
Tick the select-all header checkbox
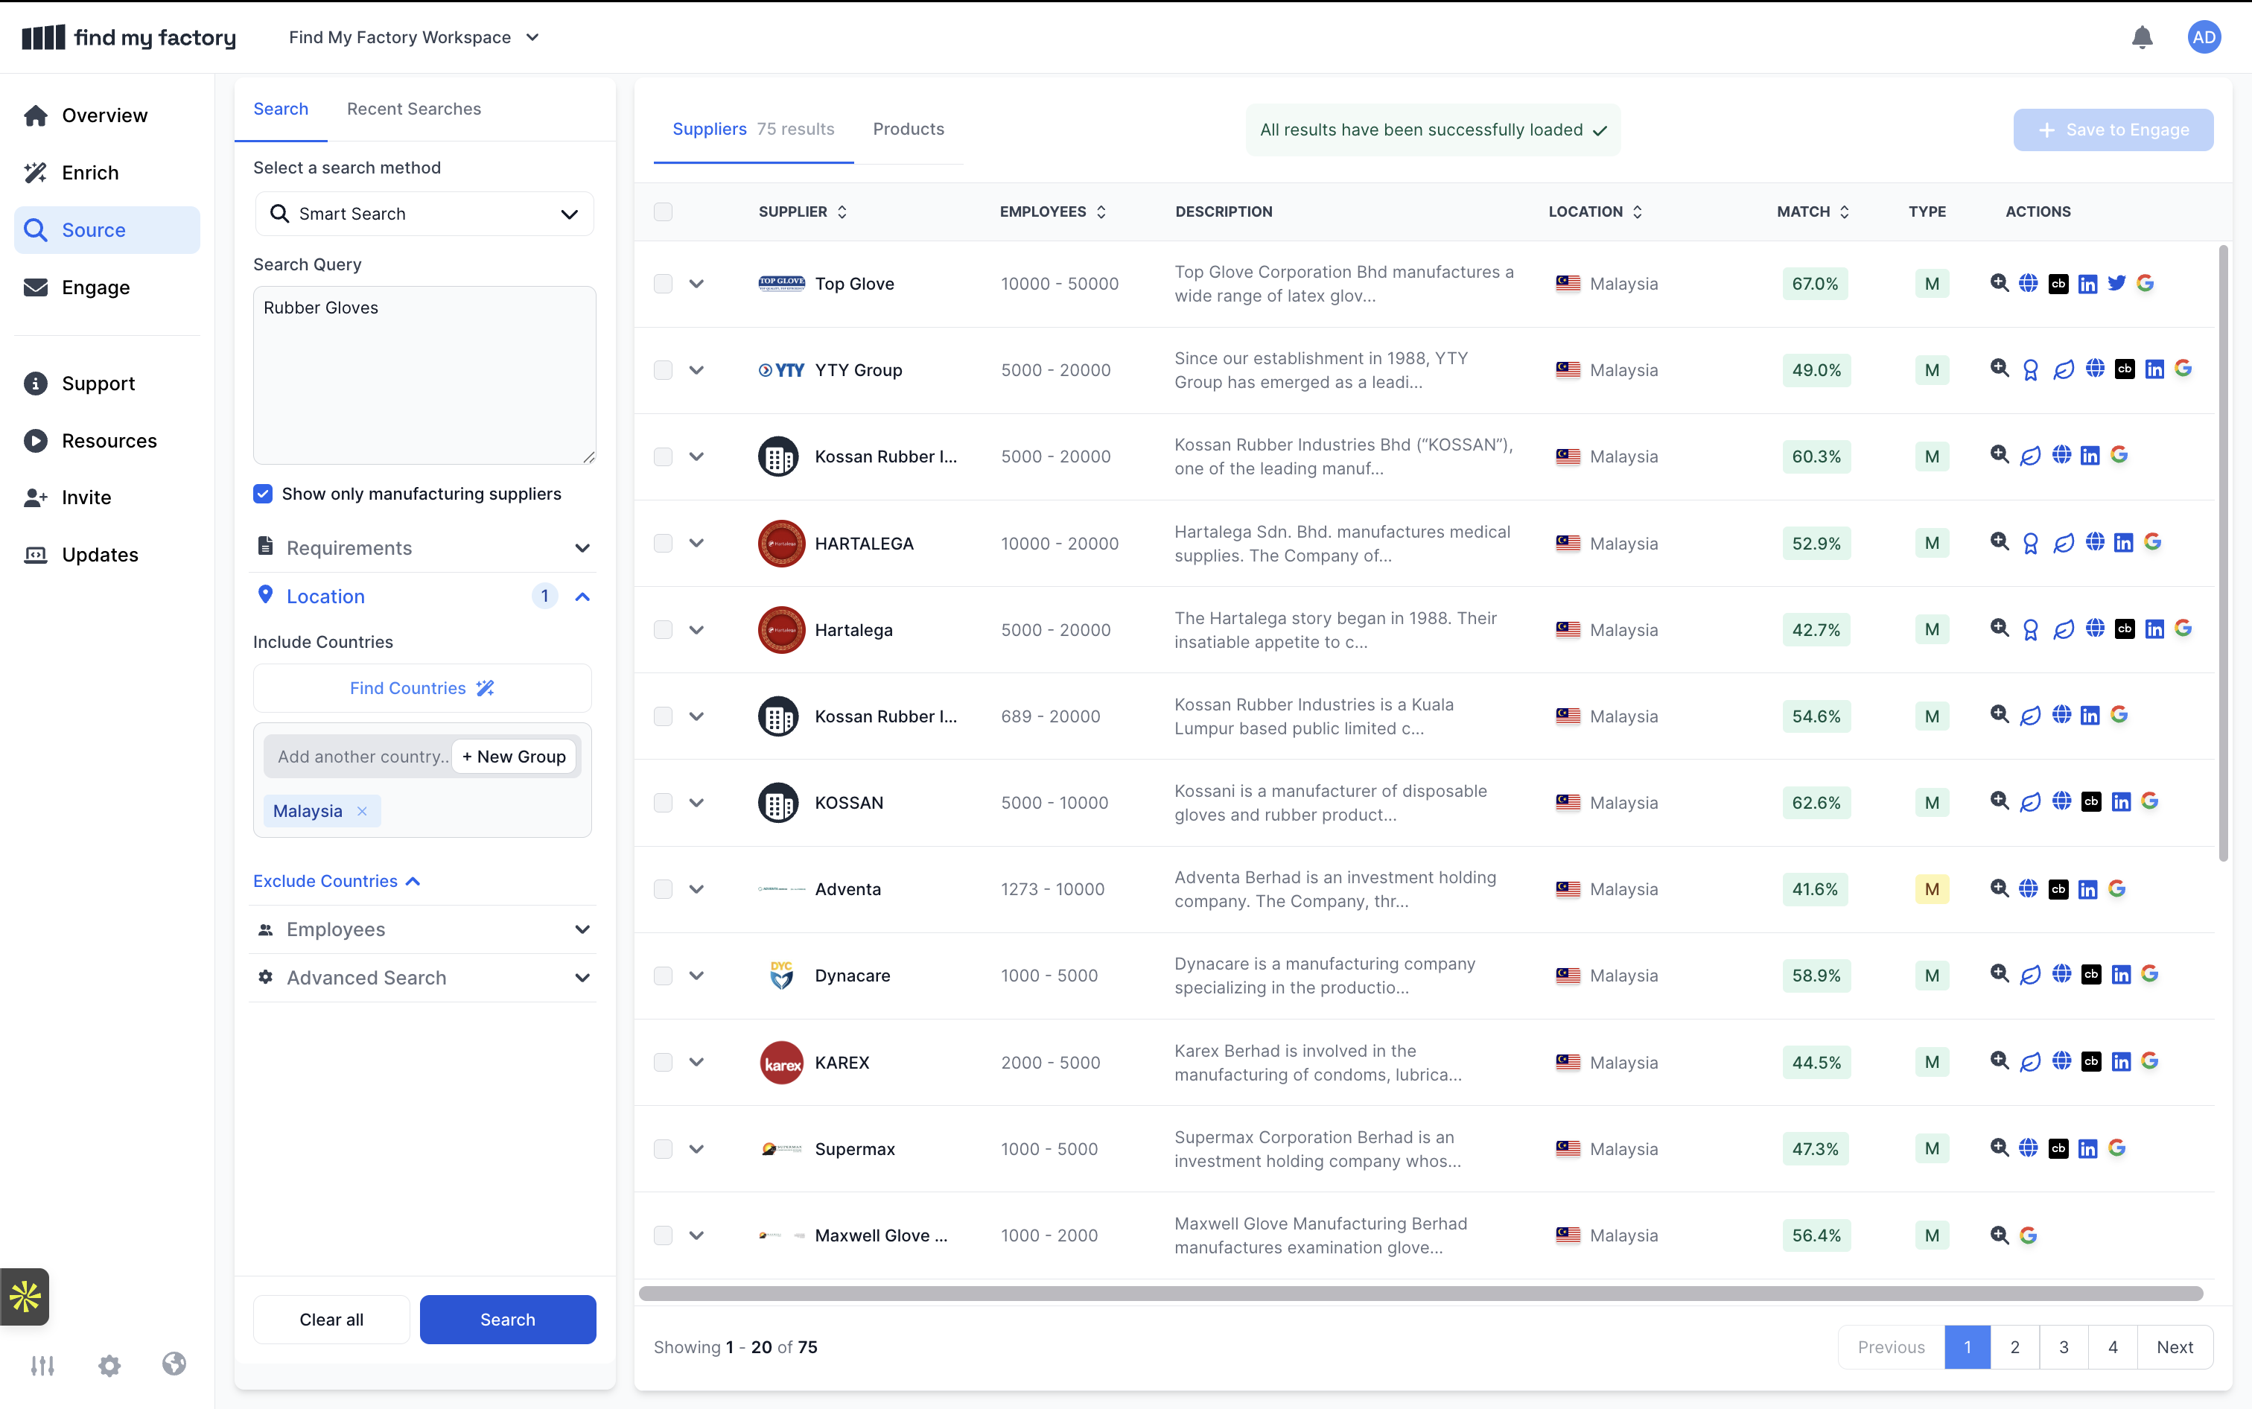click(663, 211)
